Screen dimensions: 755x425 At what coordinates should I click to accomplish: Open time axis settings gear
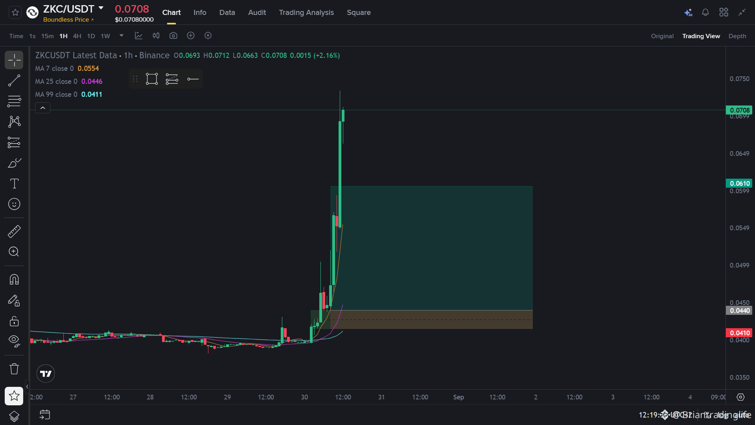coord(740,397)
